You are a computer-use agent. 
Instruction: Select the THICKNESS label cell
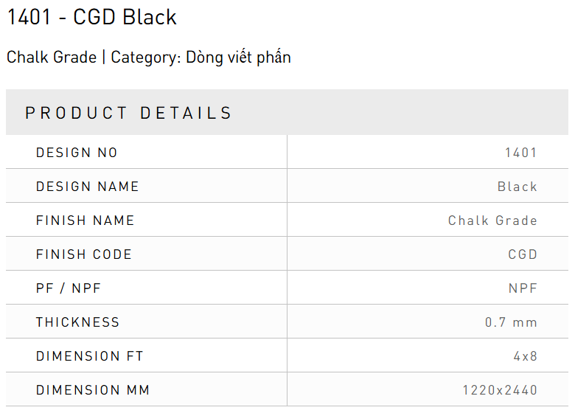coord(77,322)
